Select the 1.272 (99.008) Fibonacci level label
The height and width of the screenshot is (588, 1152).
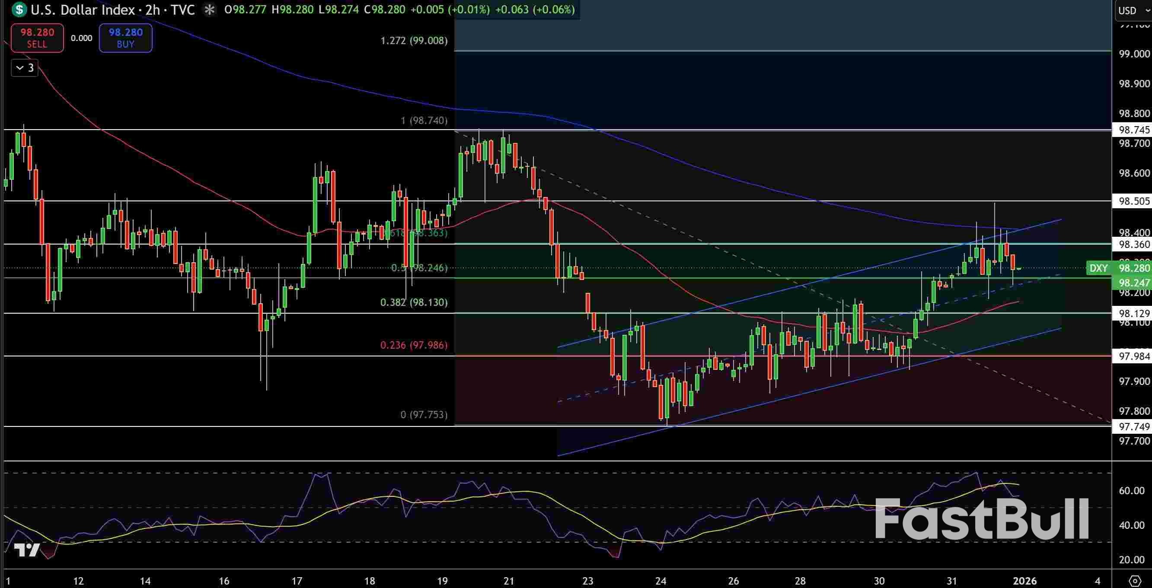point(414,41)
